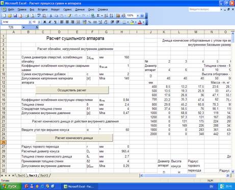The width and height of the screenshot is (235, 190).
Task: Cut selection with the scissors icon
Action: [51, 16]
